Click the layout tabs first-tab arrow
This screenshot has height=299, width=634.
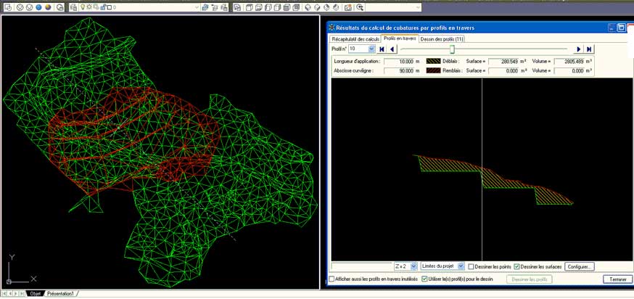pos(4,294)
